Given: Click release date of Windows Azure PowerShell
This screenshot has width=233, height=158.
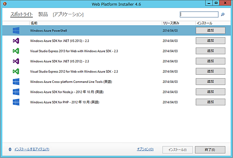Looking at the screenshot, I should [170, 31].
